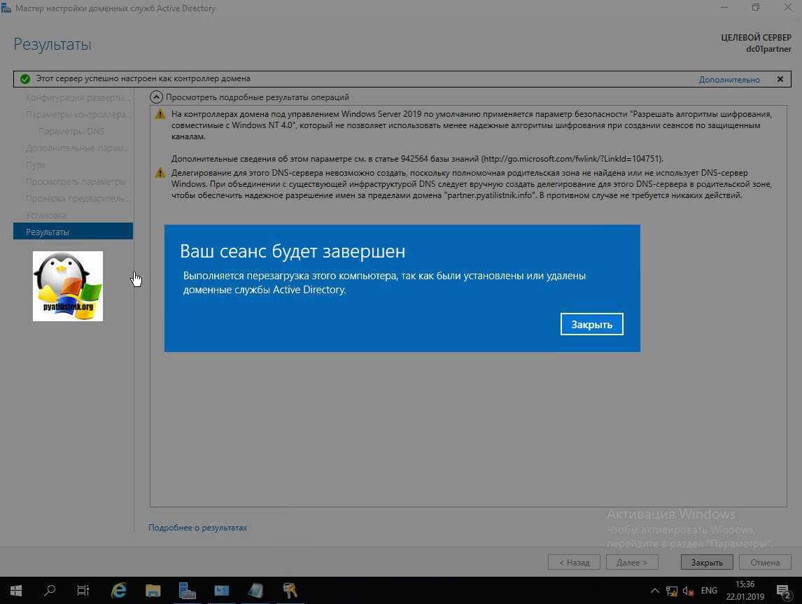The width and height of the screenshot is (802, 604).
Task: Select the Конфигурация развертывания step
Action: (x=78, y=97)
